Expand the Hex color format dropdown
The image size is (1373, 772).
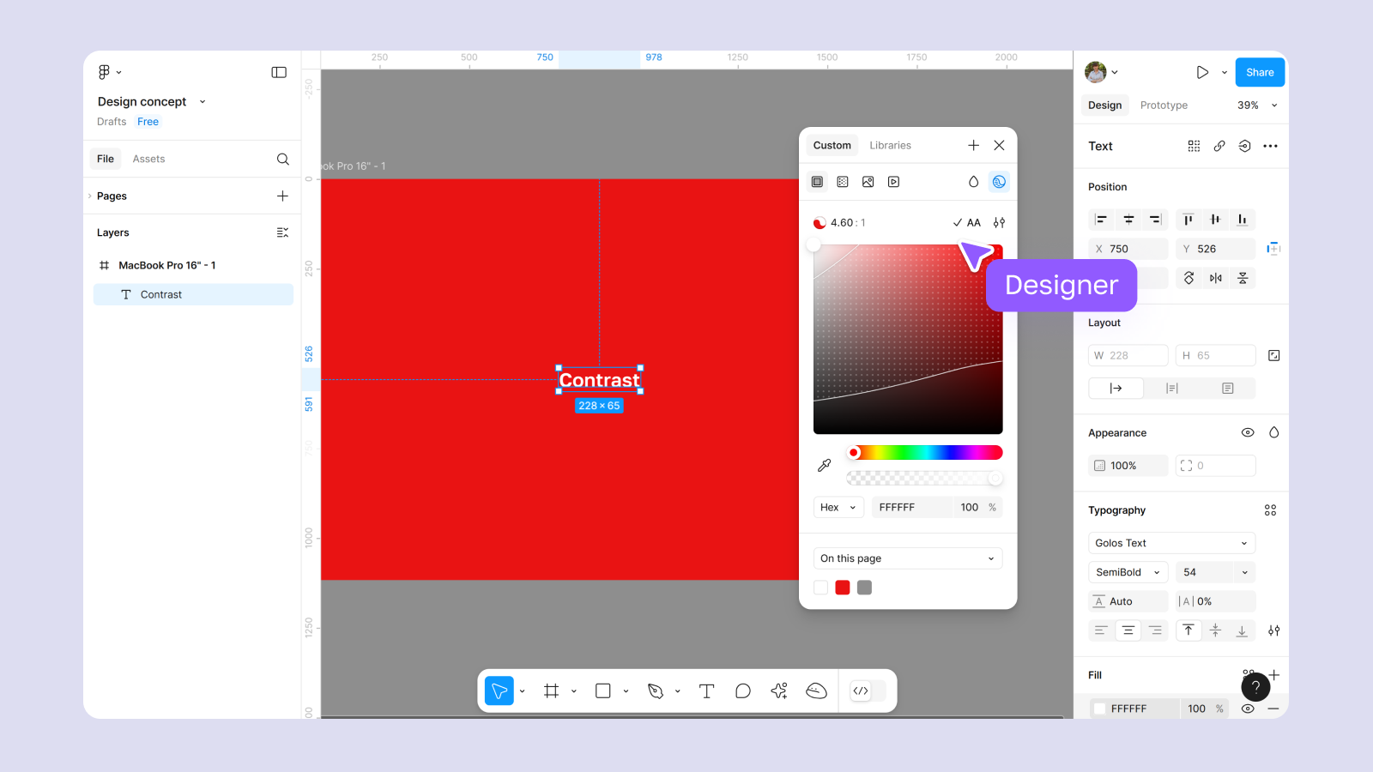(x=838, y=508)
